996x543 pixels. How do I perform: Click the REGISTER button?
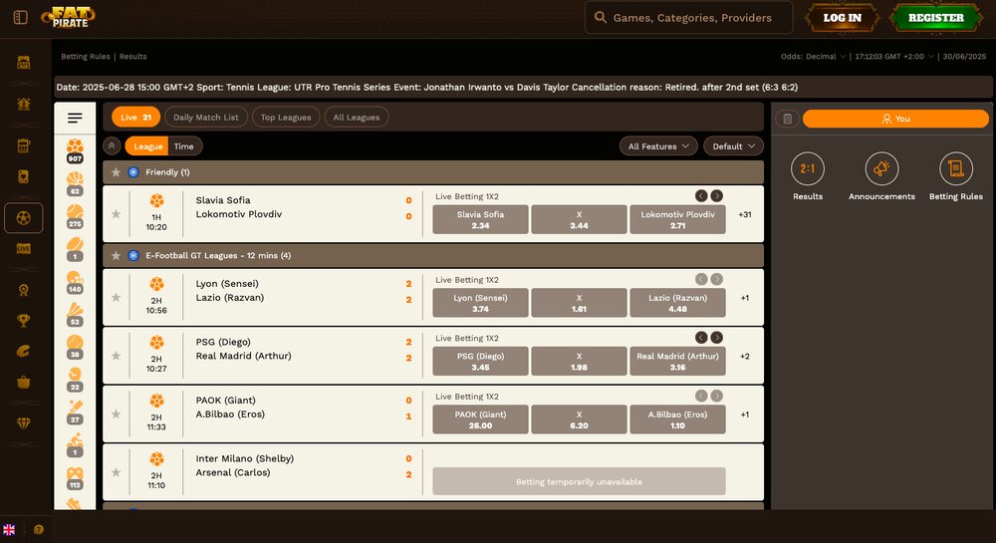point(935,18)
